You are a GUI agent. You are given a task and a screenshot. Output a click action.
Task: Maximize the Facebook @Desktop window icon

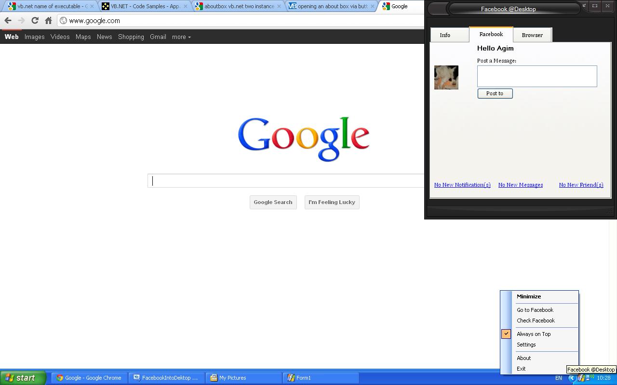pos(595,6)
